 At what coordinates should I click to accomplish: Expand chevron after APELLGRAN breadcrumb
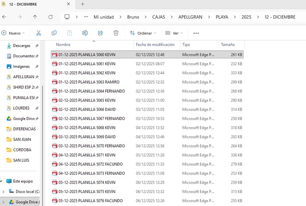(209, 17)
